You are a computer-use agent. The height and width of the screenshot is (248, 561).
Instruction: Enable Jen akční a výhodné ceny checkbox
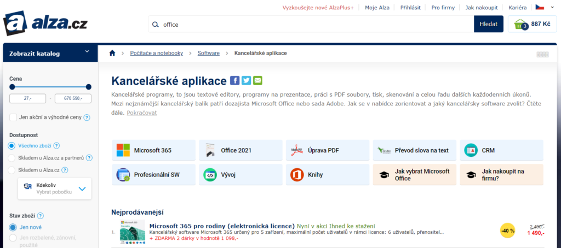click(x=13, y=117)
